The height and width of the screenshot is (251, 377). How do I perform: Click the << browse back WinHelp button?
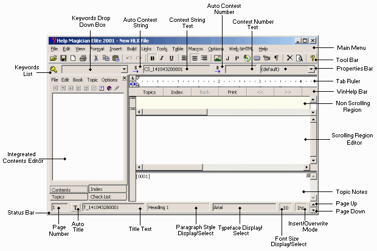click(260, 92)
